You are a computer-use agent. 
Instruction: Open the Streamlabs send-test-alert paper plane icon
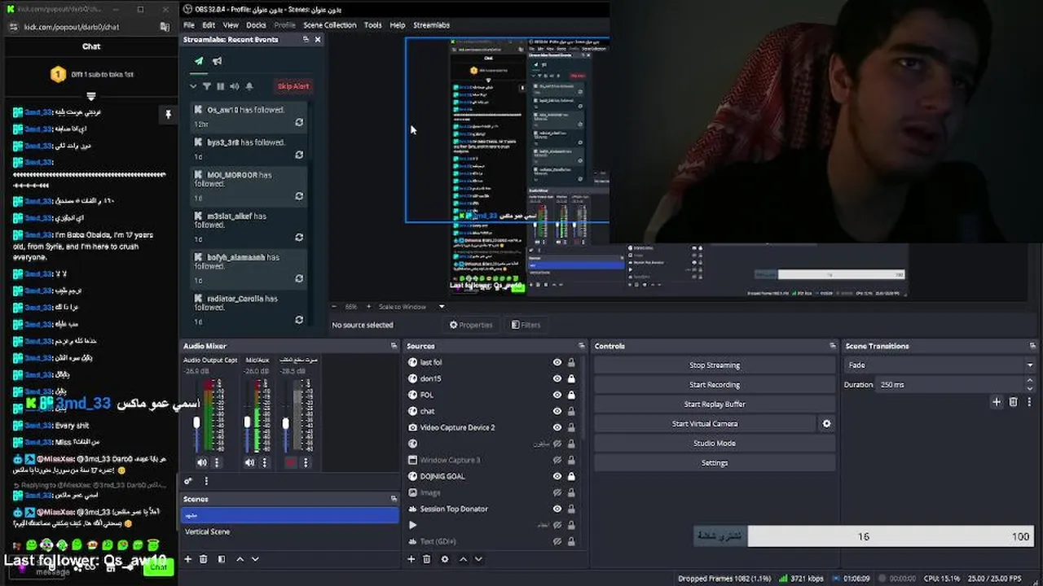pos(199,61)
